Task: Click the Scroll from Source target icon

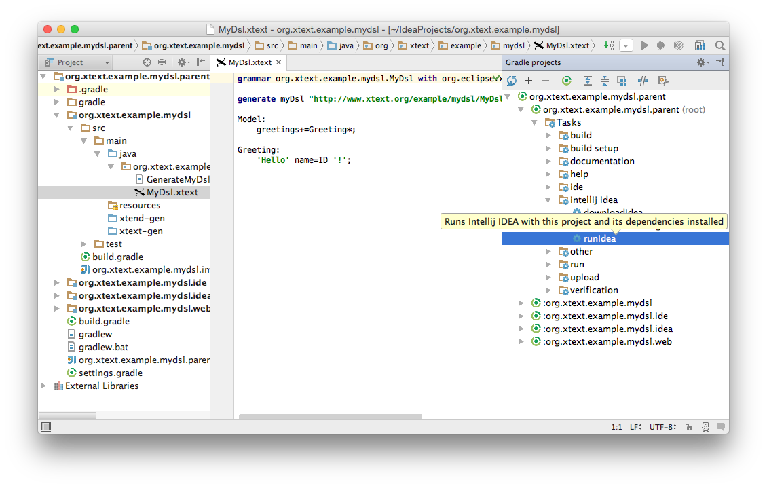Action: click(147, 62)
